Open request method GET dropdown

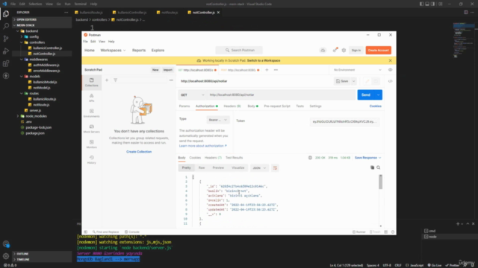point(193,95)
